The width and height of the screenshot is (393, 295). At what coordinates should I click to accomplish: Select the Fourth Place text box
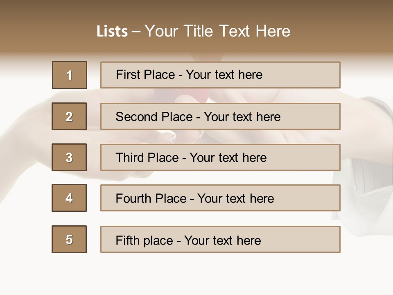click(220, 198)
